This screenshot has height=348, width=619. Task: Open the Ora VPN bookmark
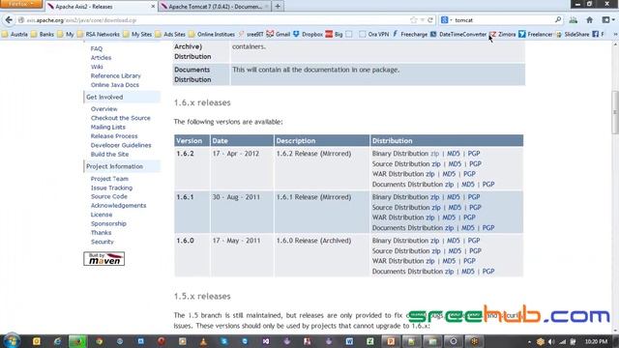[374, 35]
